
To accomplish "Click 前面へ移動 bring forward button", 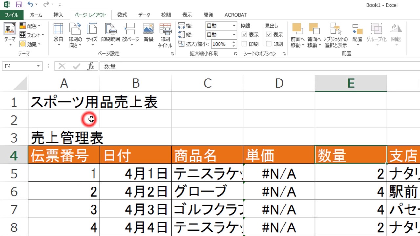I will pos(298,35).
